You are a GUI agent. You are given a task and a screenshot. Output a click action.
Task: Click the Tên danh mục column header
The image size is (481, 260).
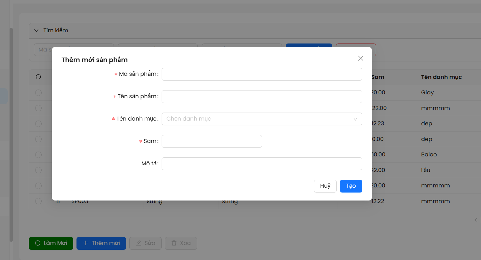441,77
